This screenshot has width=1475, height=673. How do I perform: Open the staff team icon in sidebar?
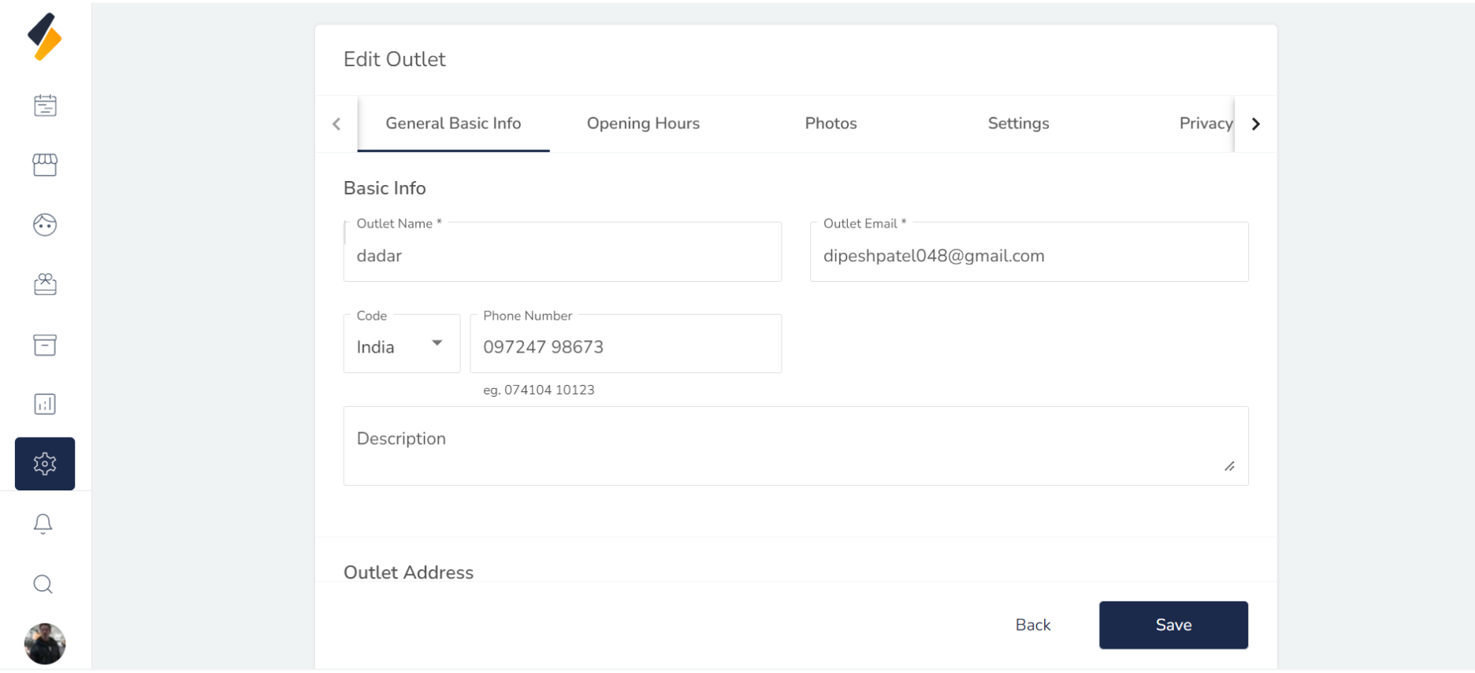click(45, 284)
